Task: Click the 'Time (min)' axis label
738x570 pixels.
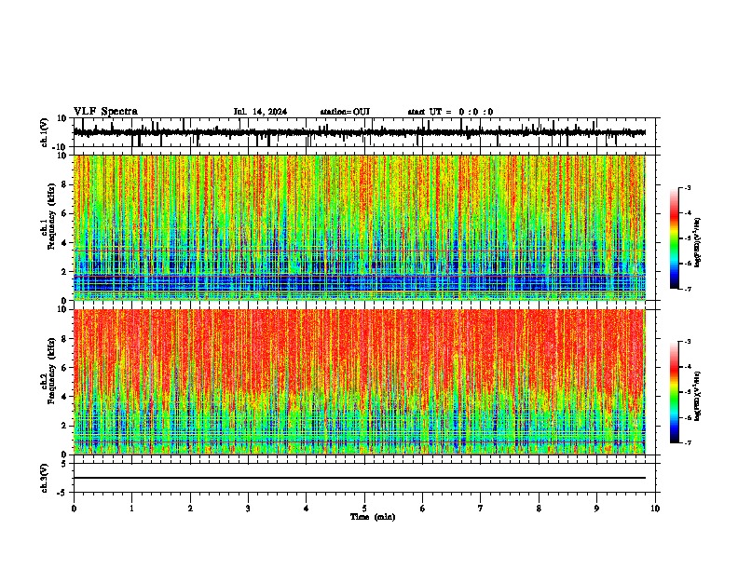Action: 373,517
